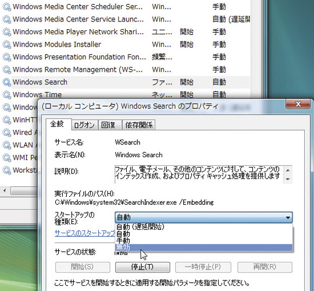Click gear icon beside Worksta service row
The width and height of the screenshot is (314, 291).
(6, 170)
